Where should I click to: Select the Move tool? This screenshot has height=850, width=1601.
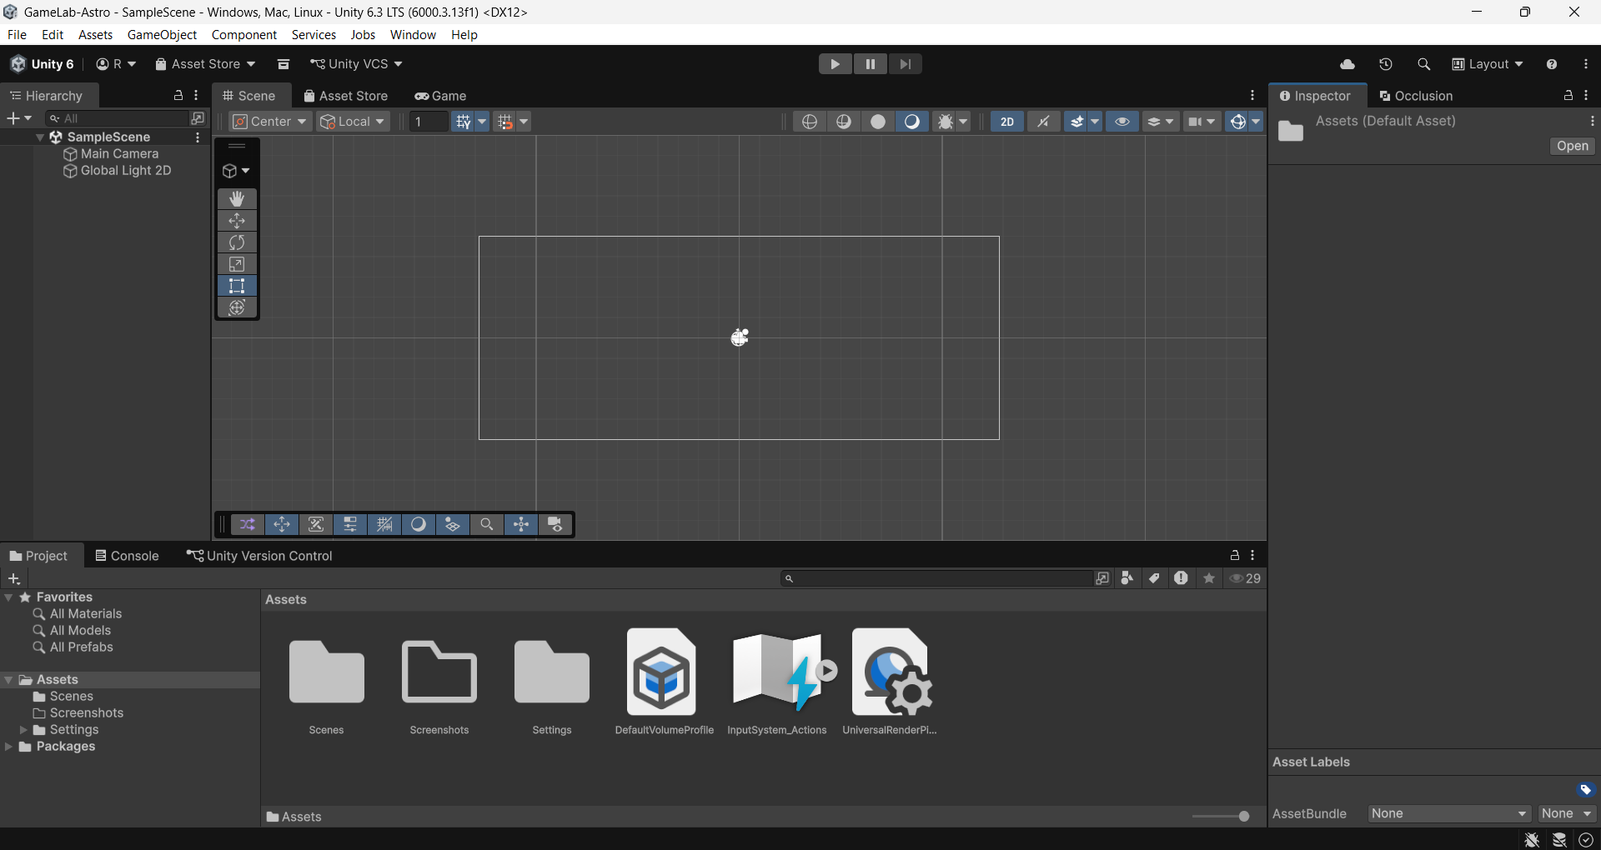pos(237,221)
